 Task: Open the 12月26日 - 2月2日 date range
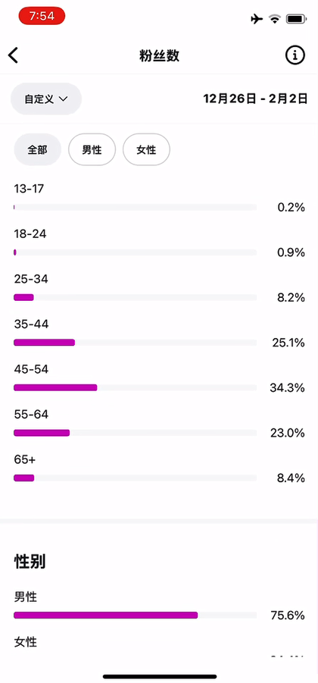point(255,99)
